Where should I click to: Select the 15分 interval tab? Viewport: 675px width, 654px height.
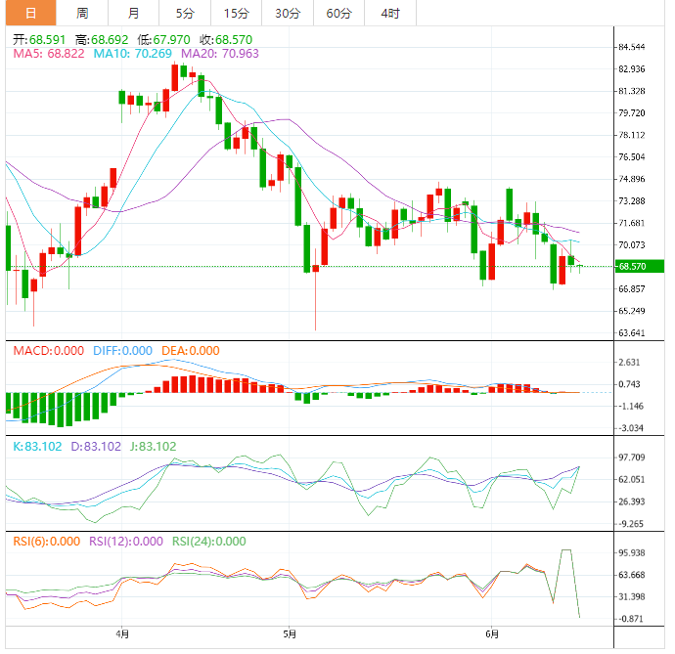pos(236,13)
